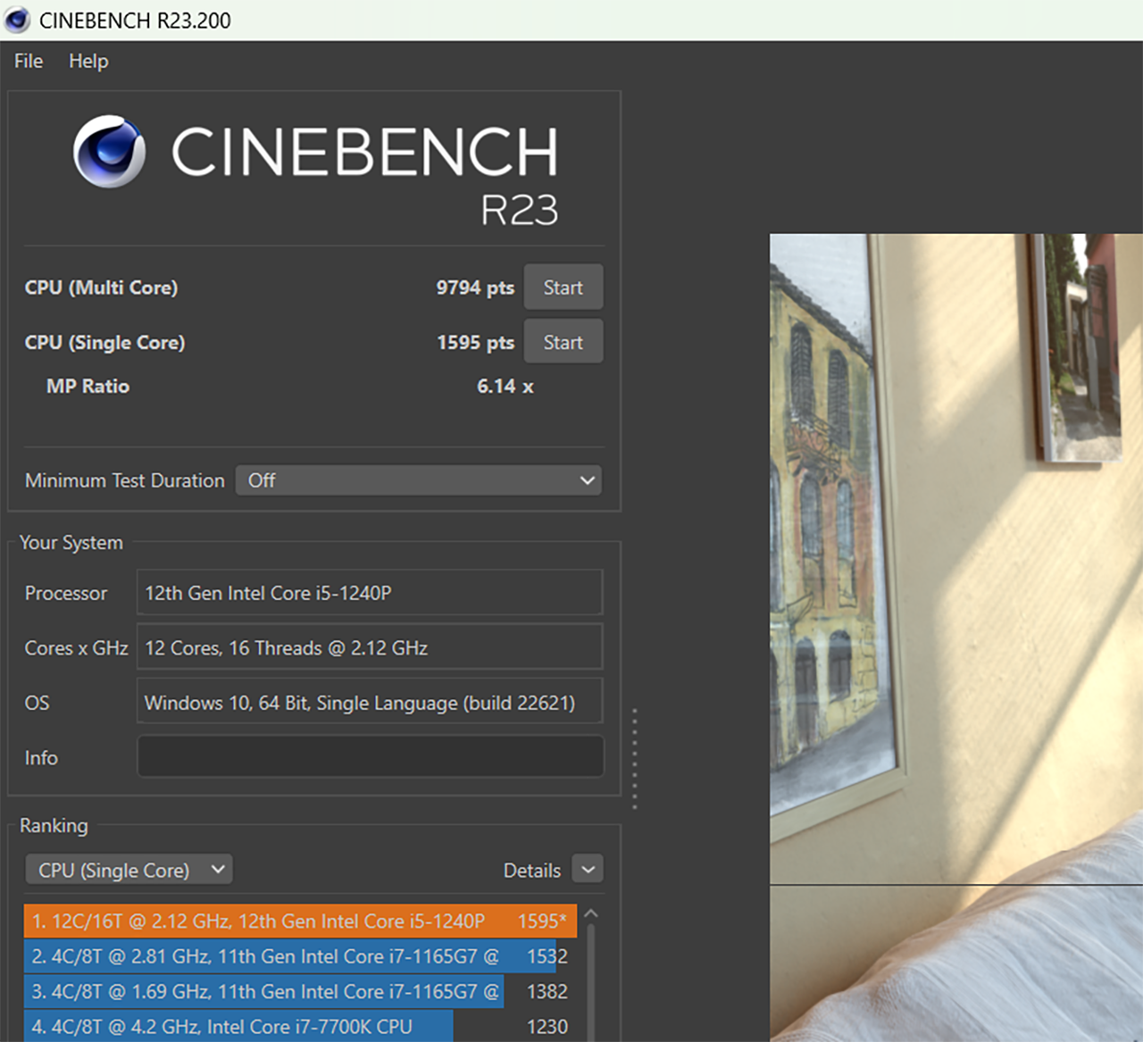Start the CPU Multi Core test

point(563,288)
